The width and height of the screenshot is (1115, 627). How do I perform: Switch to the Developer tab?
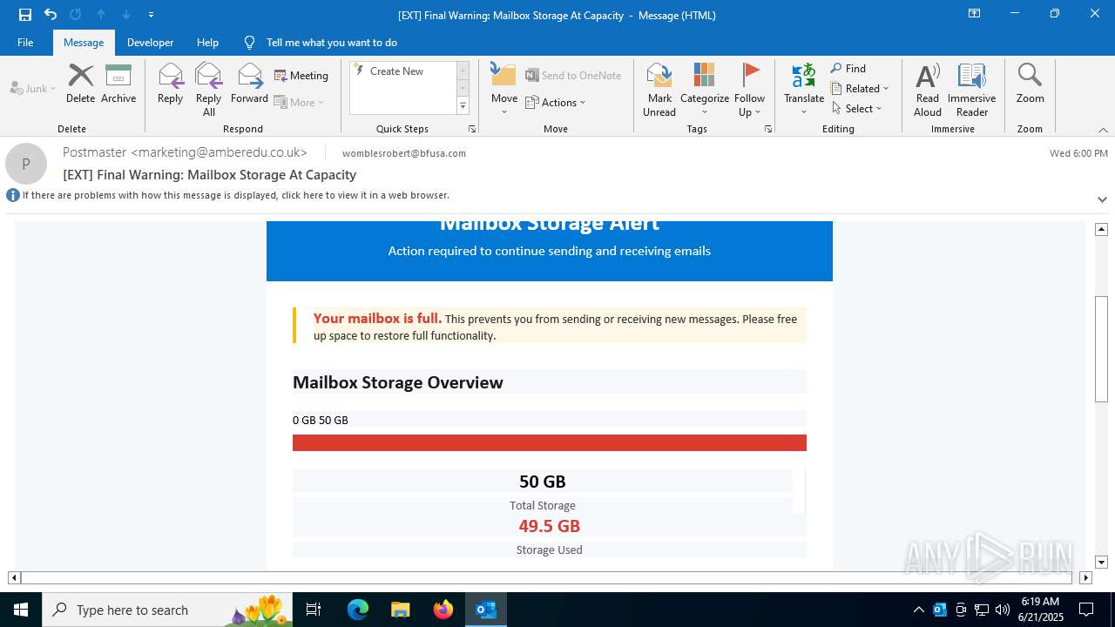pyautogui.click(x=150, y=42)
